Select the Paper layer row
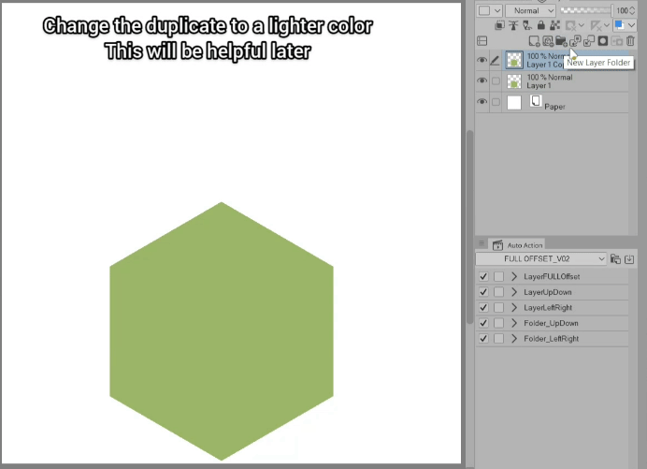 click(553, 102)
